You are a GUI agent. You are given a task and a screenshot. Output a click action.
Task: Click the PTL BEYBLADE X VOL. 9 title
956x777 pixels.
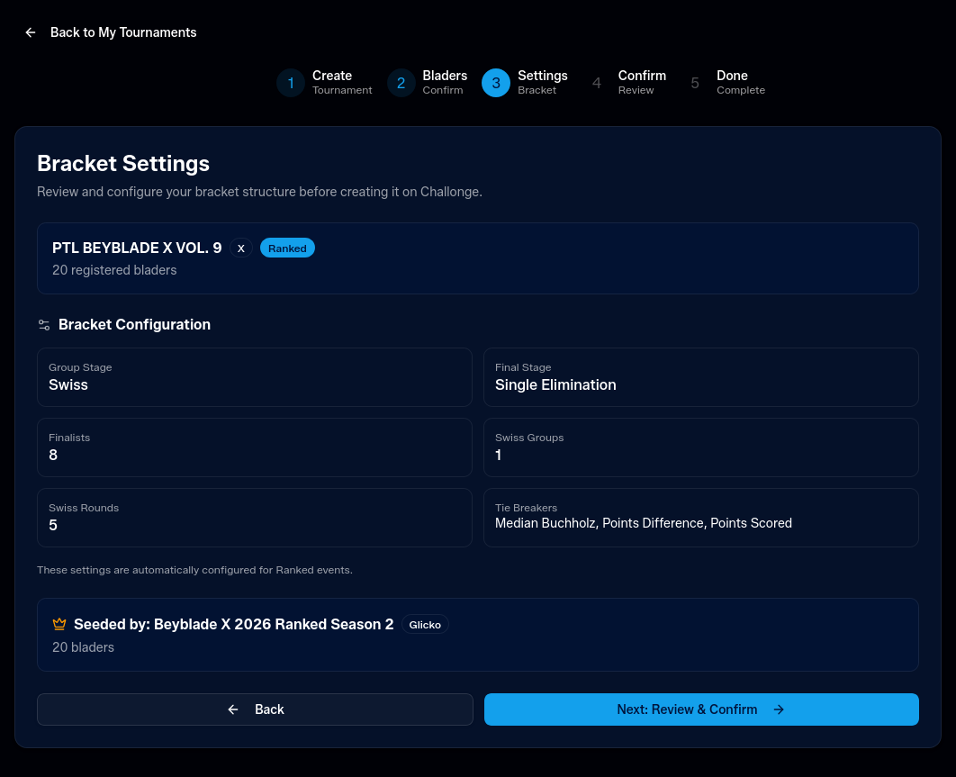137,248
